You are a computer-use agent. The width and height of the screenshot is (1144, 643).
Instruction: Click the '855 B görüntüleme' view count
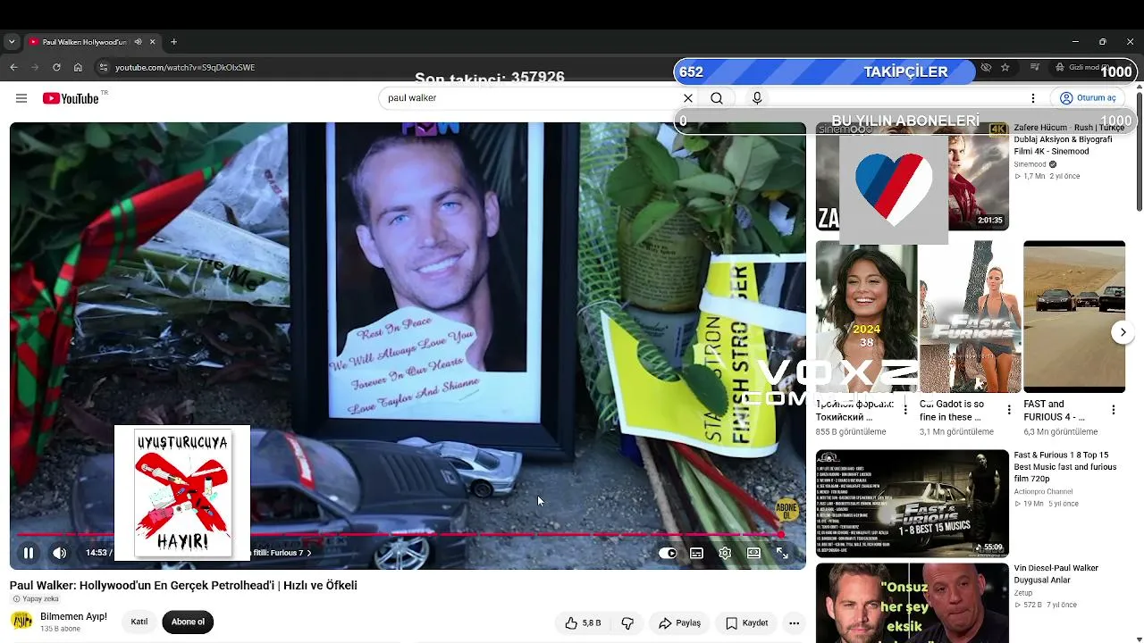pyautogui.click(x=851, y=432)
